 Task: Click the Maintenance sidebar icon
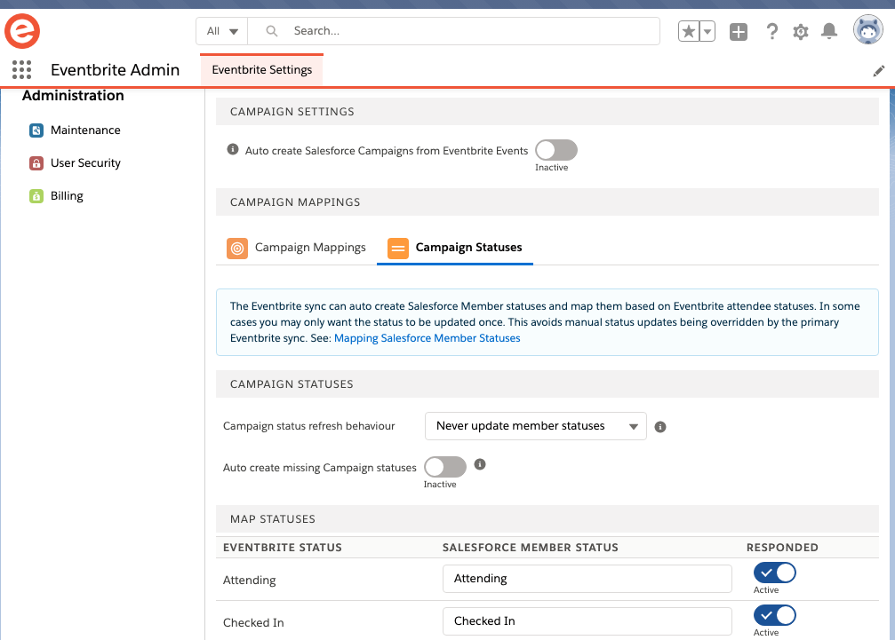[36, 130]
